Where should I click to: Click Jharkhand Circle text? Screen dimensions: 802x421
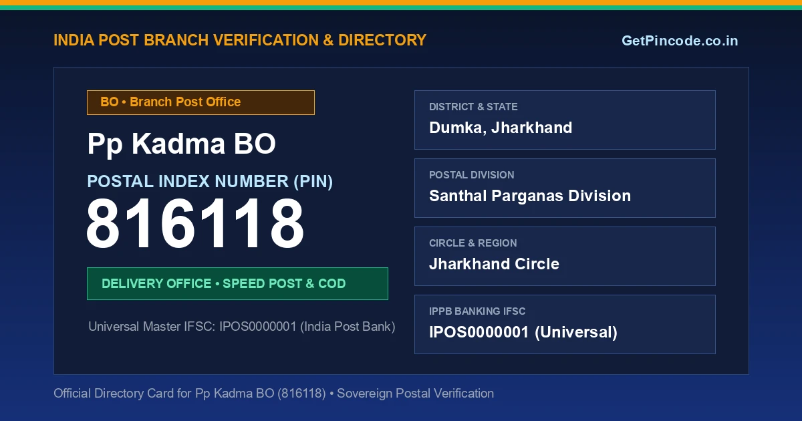coord(494,264)
